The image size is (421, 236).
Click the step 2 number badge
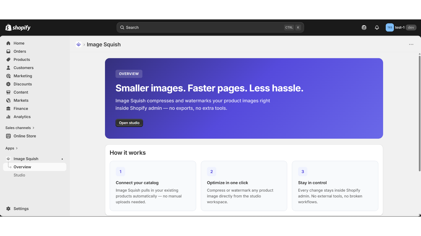(212, 172)
